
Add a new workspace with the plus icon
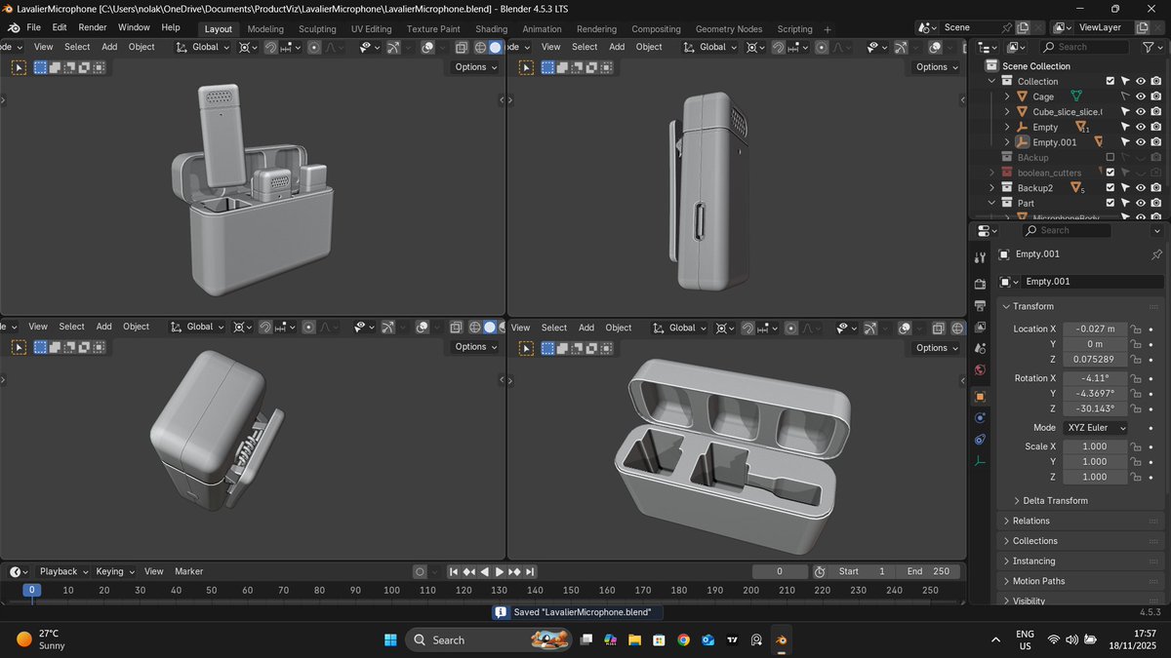pos(828,29)
